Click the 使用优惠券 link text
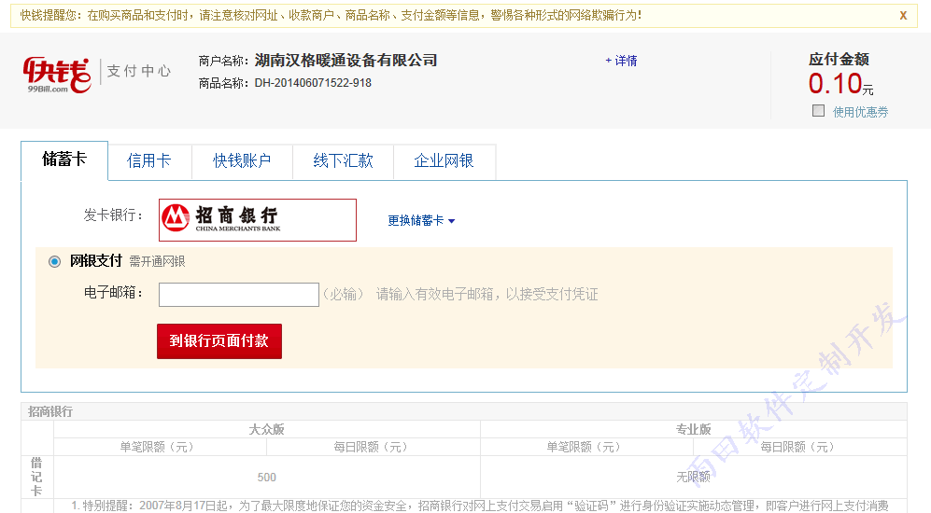The image size is (931, 513). click(860, 112)
